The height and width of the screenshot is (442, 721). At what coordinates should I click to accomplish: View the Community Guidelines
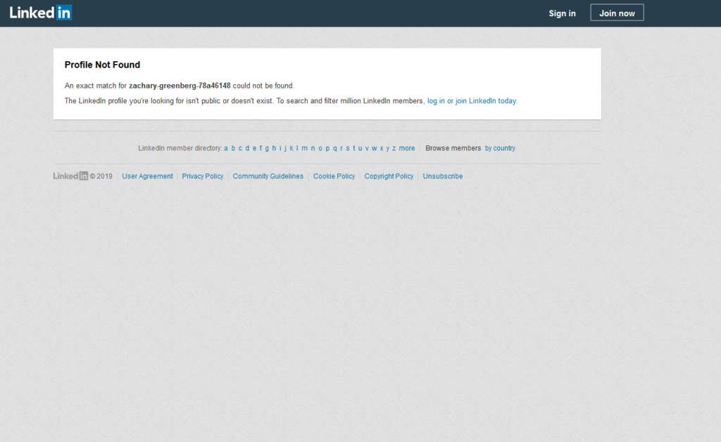268,176
